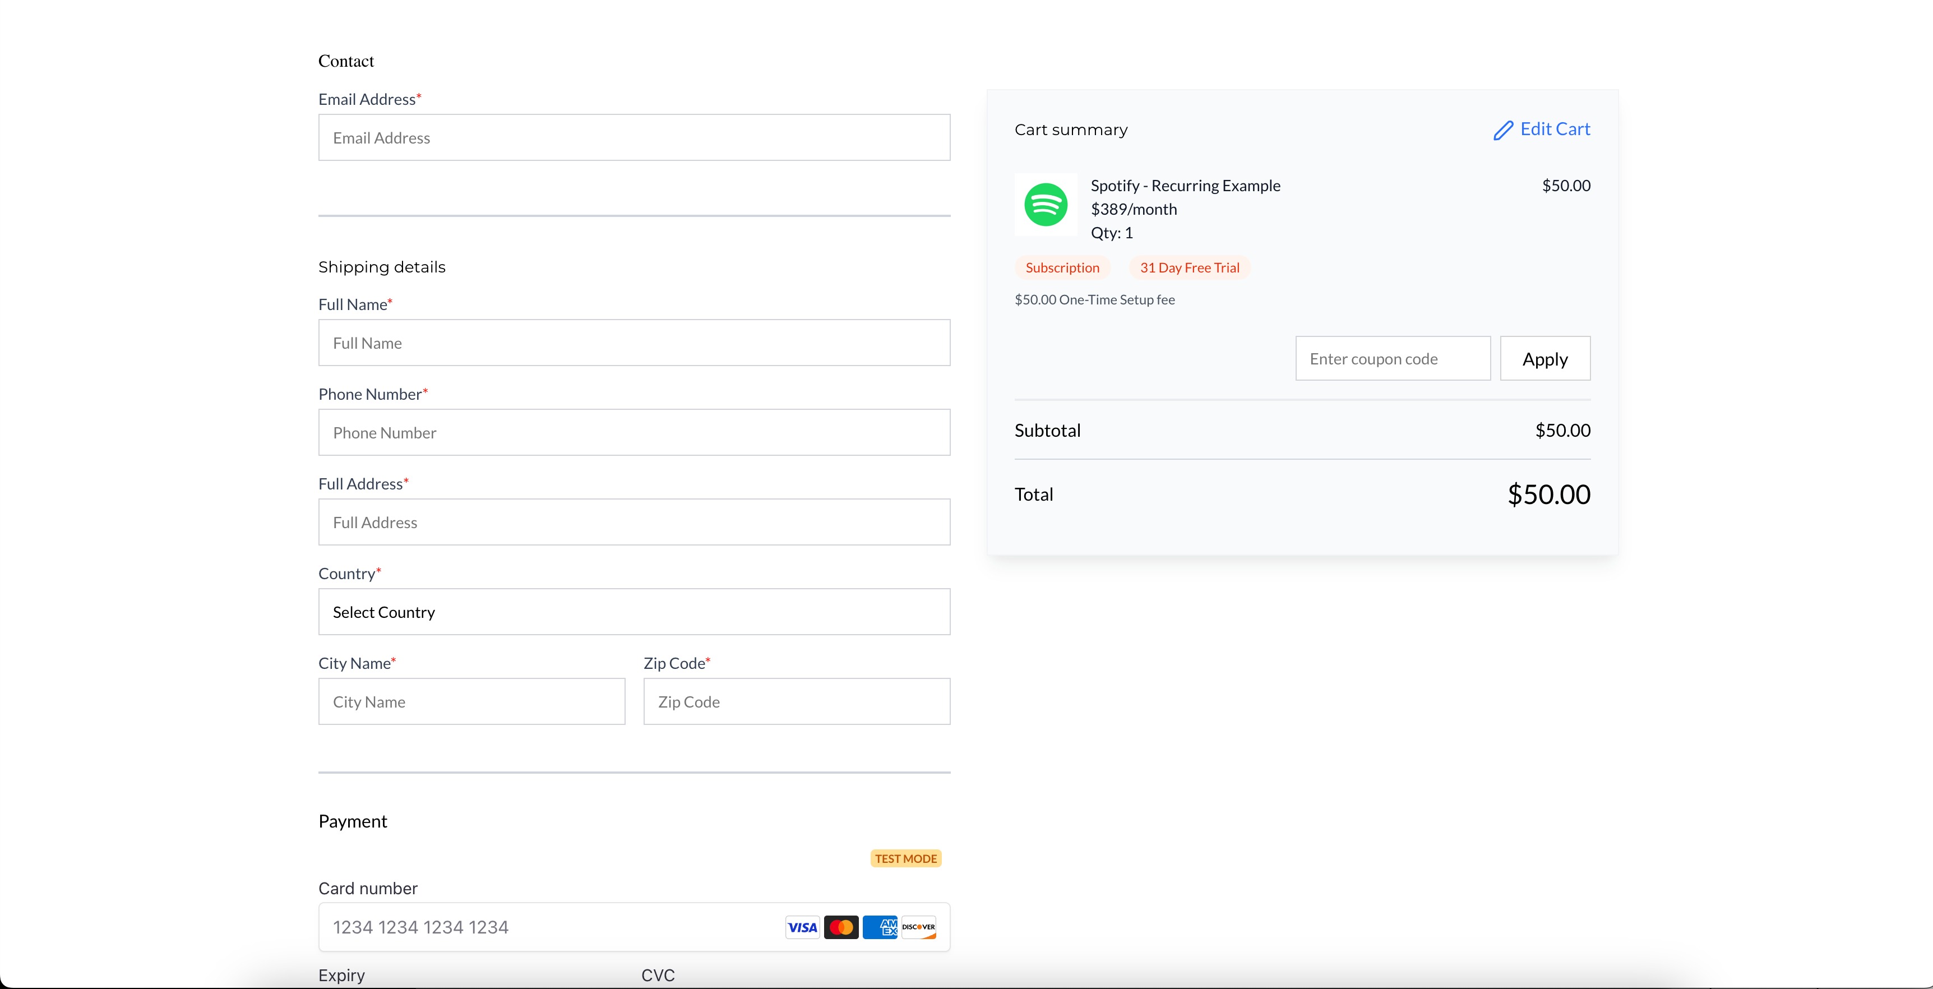Click the Discover card brand icon

pyautogui.click(x=918, y=927)
